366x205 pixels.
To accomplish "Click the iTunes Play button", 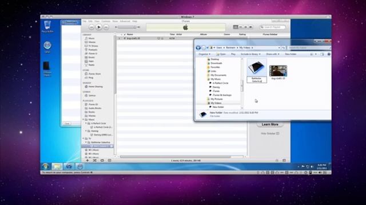I will click(99, 27).
